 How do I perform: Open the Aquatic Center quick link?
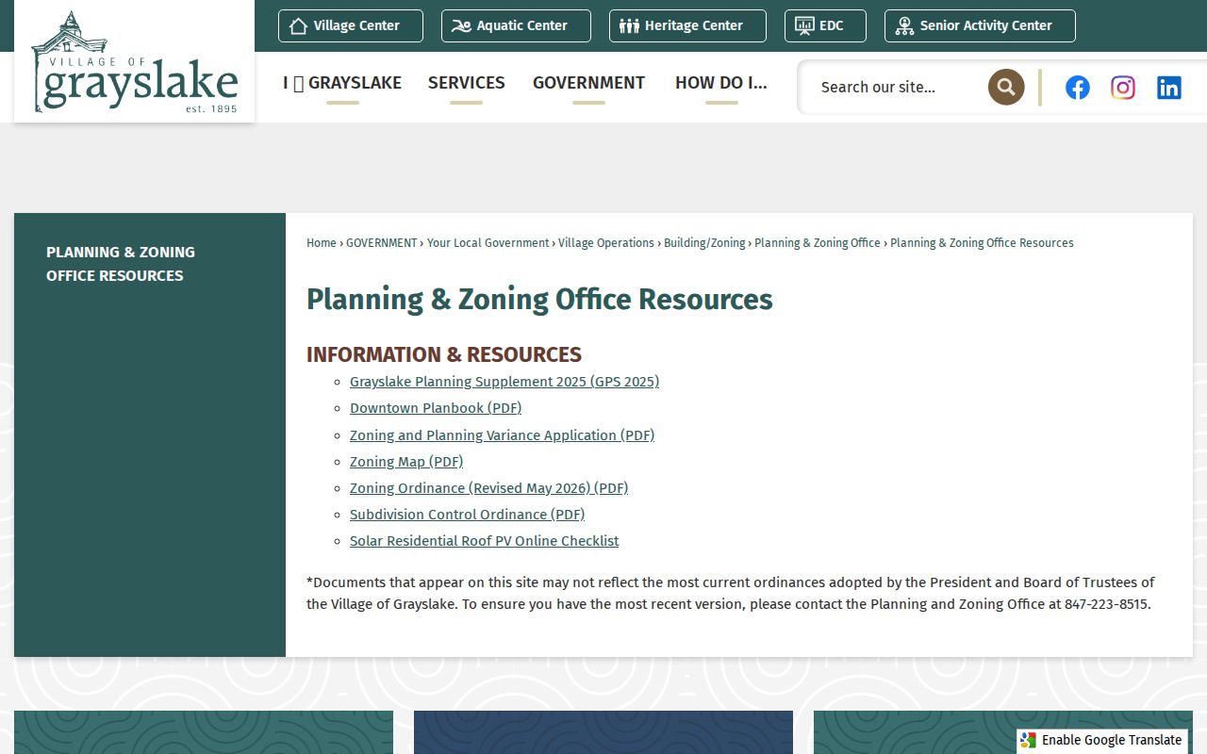(x=516, y=26)
